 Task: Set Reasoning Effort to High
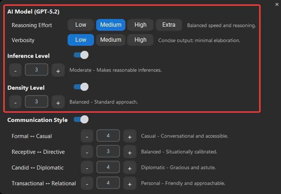[x=140, y=25]
